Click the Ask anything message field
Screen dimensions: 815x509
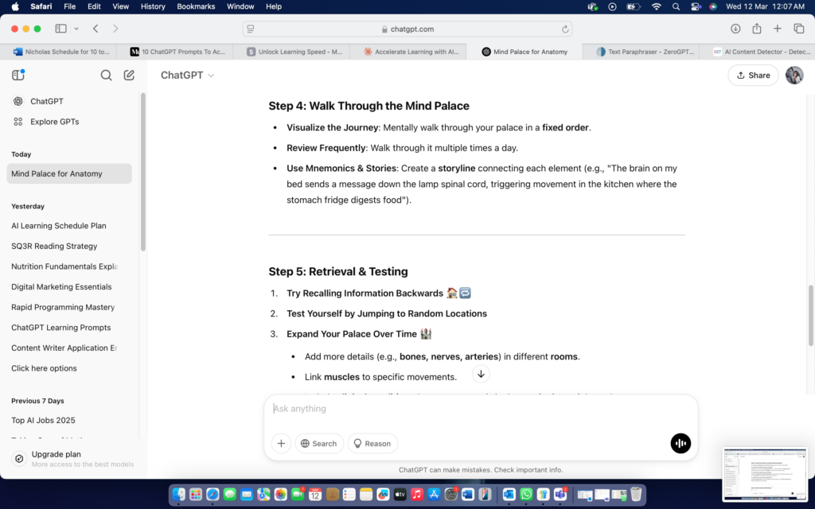[x=478, y=409]
